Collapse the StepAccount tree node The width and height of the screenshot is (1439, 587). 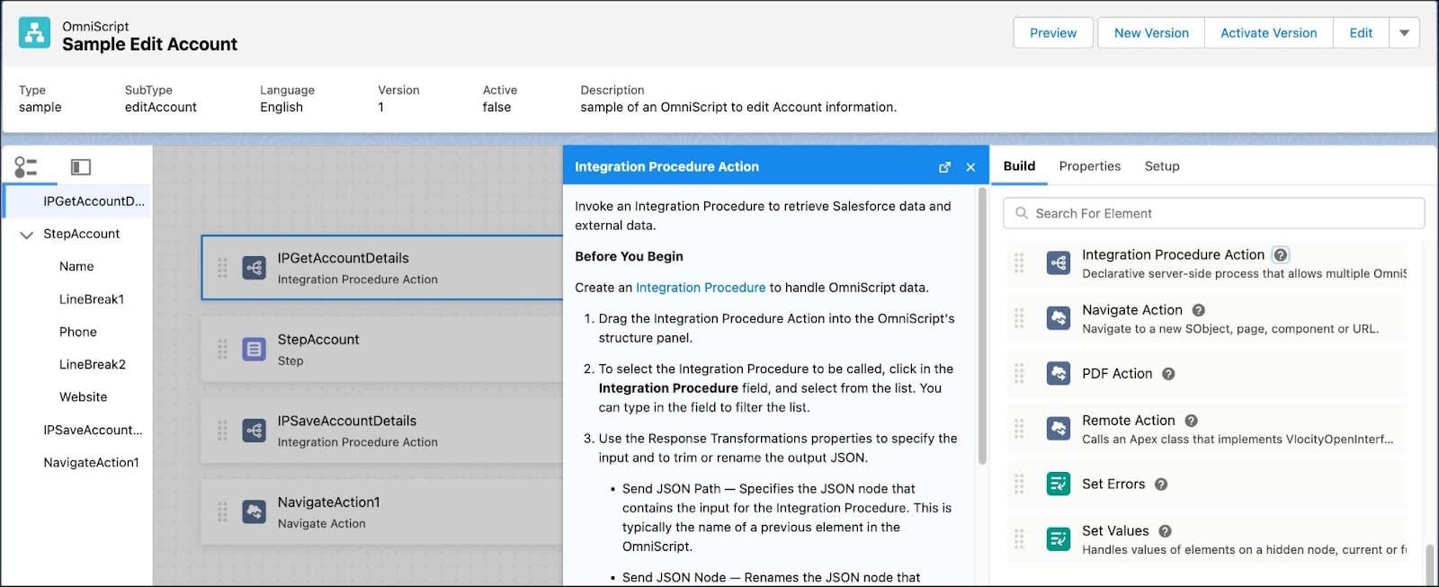pos(27,234)
